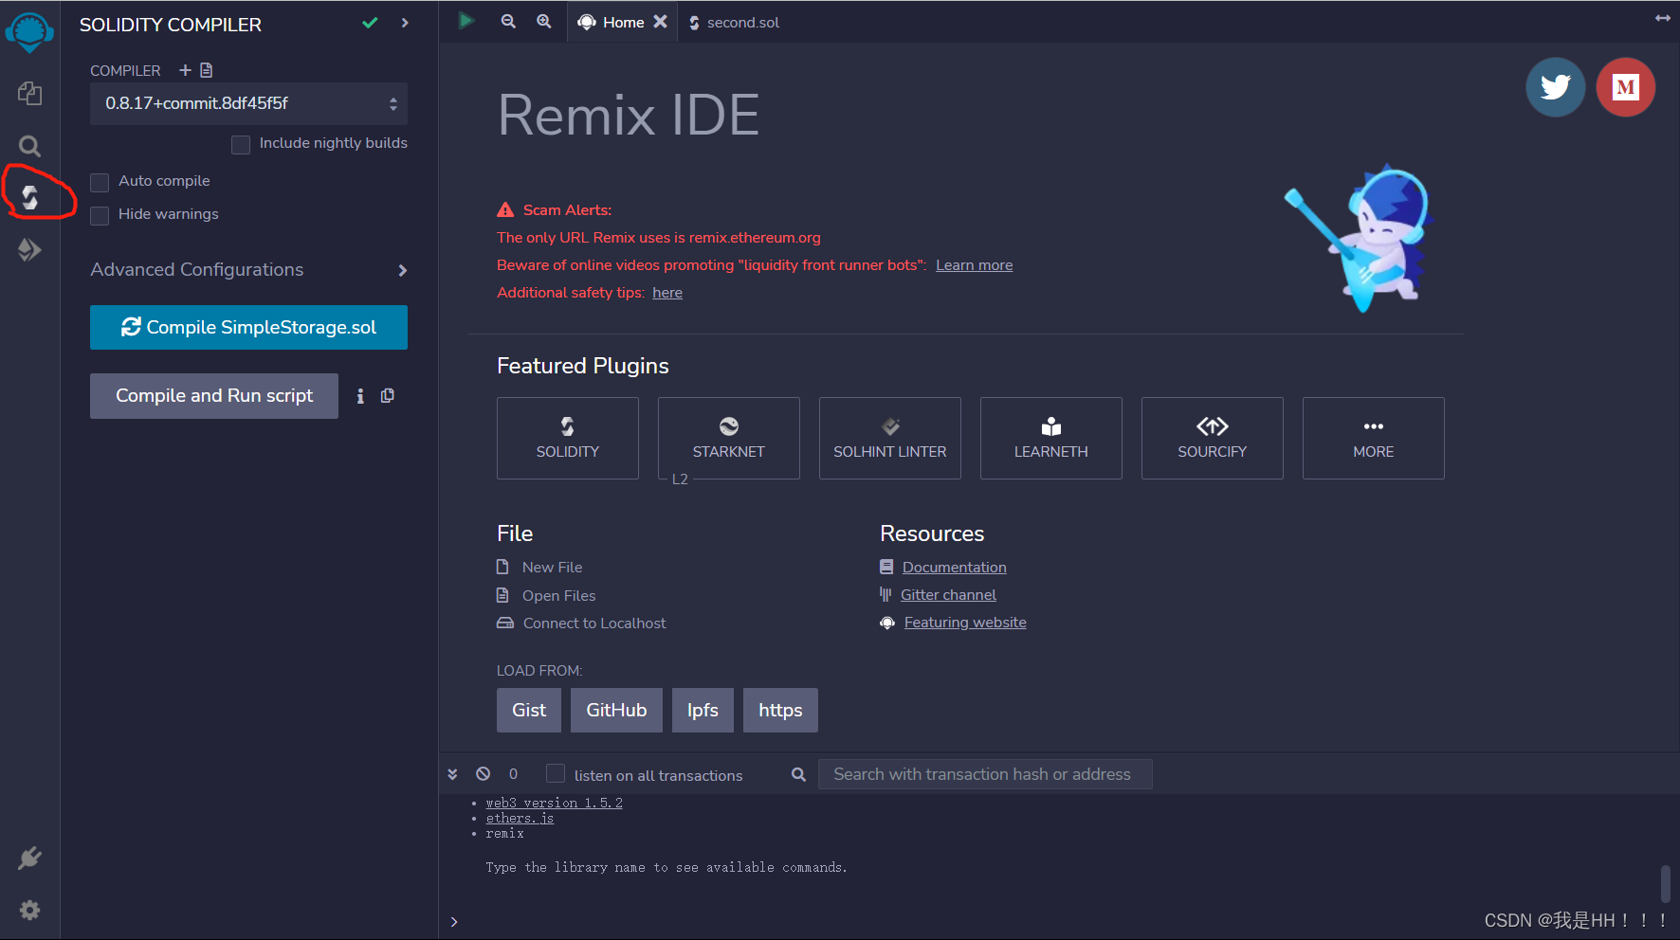Open compiler version dropdown 0.8.17

click(x=248, y=103)
